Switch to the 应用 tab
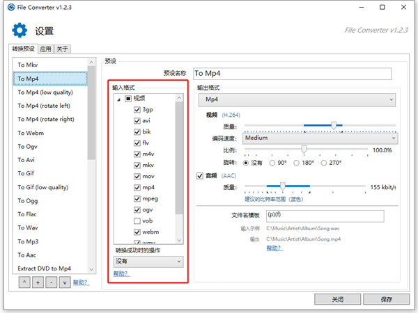The width and height of the screenshot is (418, 313). pyautogui.click(x=45, y=49)
